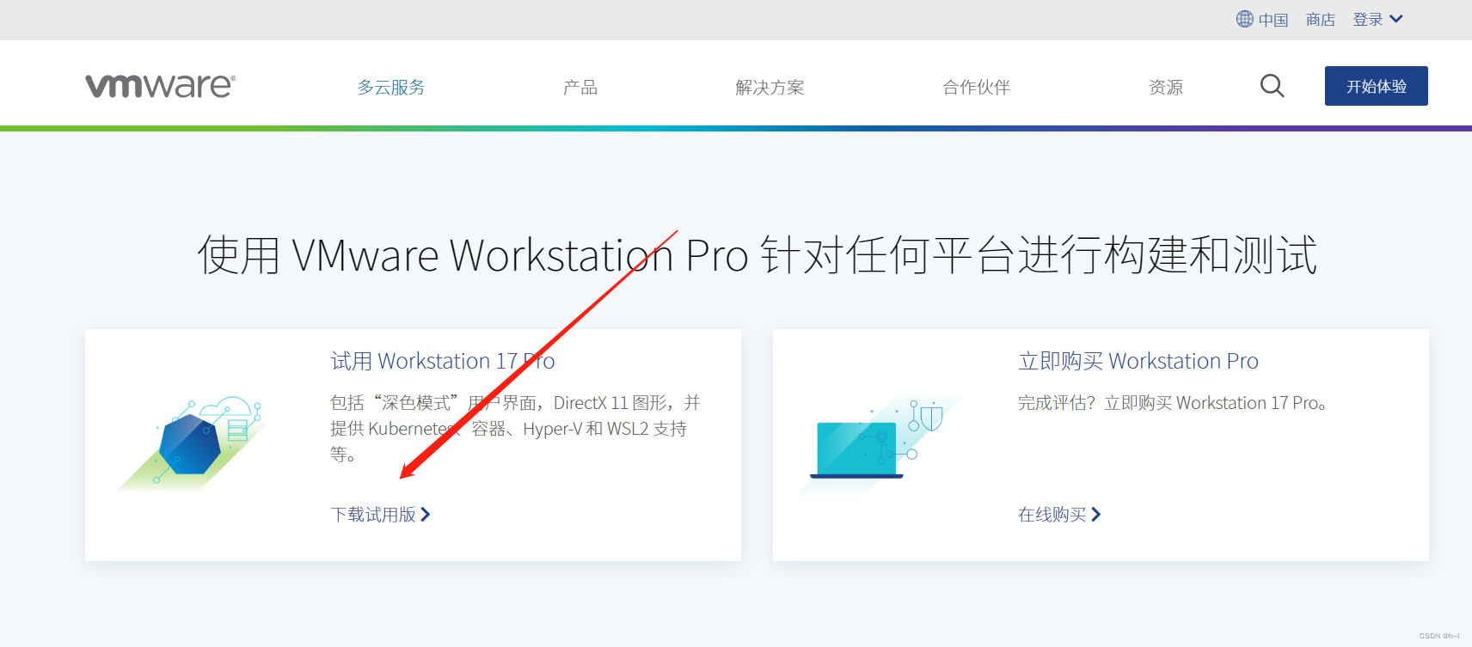
Task: Click the blue heptagon trial illustration
Action: coord(194,443)
